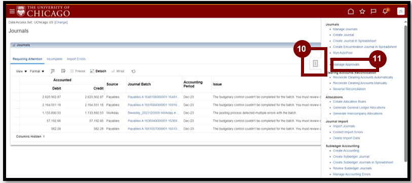
Task: Click Generate General Ledger Allocations link
Action: [359, 107]
